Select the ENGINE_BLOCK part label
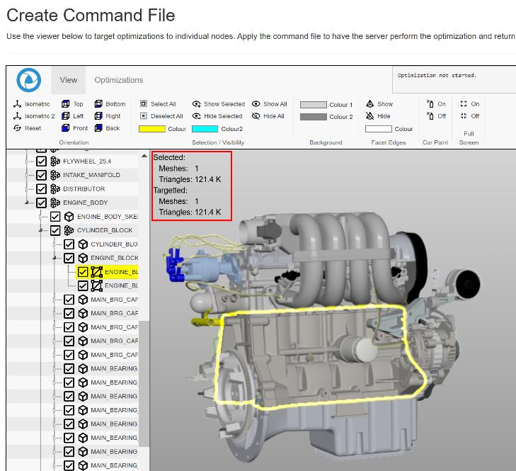 coord(115,259)
